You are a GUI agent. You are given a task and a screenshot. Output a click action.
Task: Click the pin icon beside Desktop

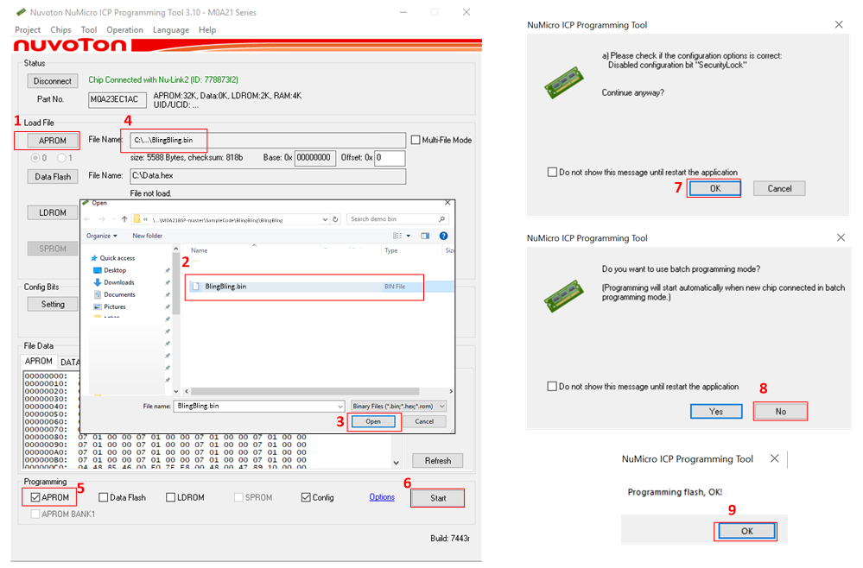coord(168,270)
